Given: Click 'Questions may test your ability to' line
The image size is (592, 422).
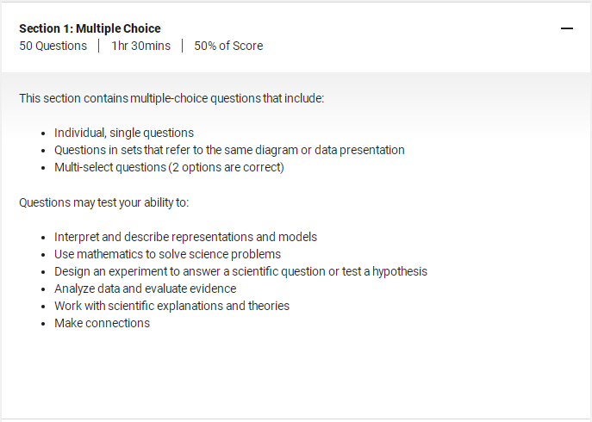Looking at the screenshot, I should click(x=103, y=202).
